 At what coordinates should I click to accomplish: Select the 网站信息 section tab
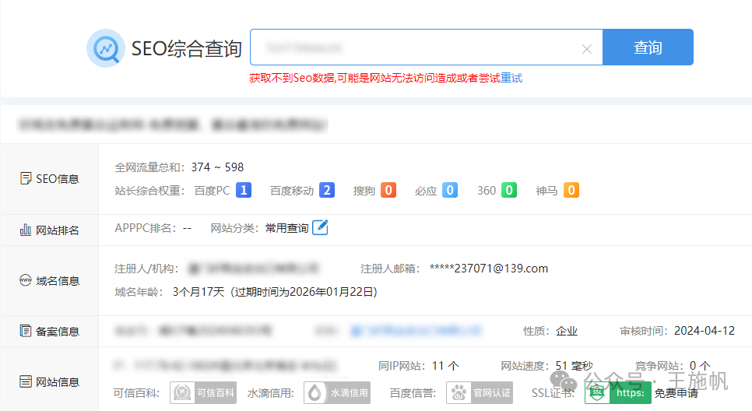49,381
